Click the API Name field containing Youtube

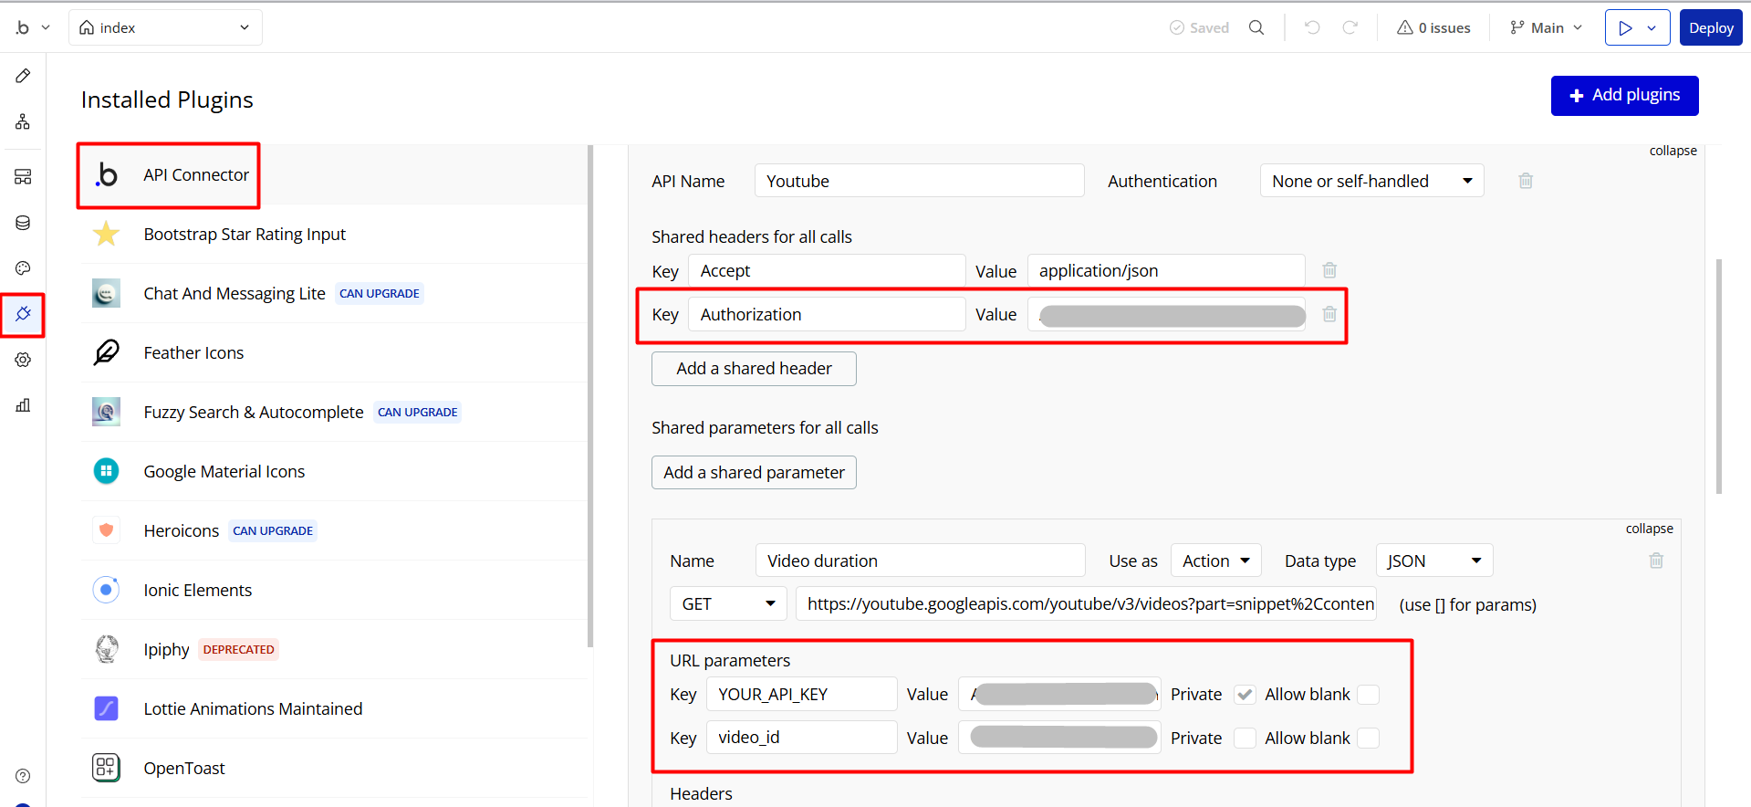click(x=919, y=181)
